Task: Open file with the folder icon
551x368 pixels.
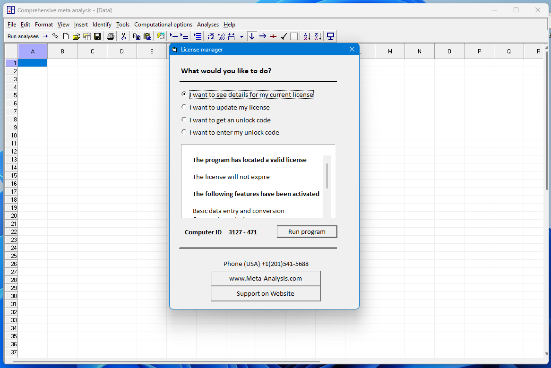Action: point(76,36)
